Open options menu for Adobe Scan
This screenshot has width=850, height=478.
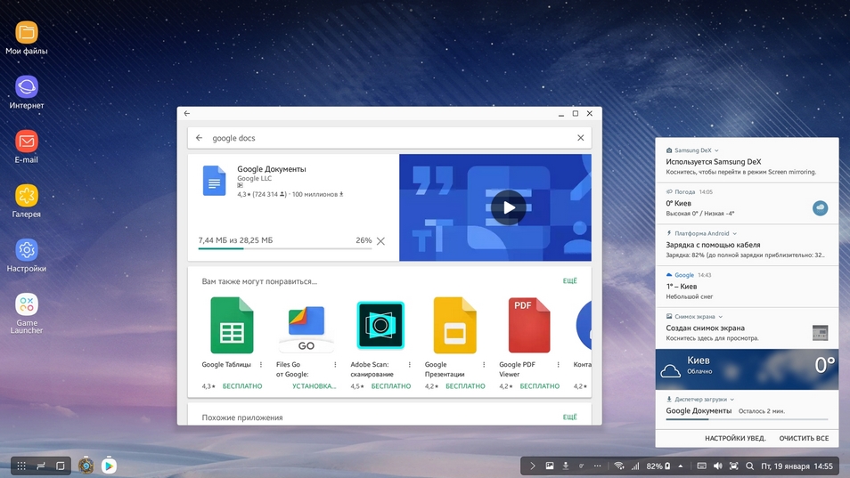coord(409,365)
